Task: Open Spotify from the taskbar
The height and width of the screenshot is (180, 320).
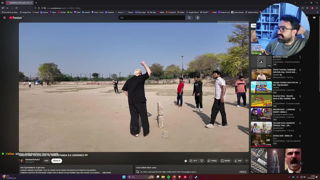Action: [168, 177]
